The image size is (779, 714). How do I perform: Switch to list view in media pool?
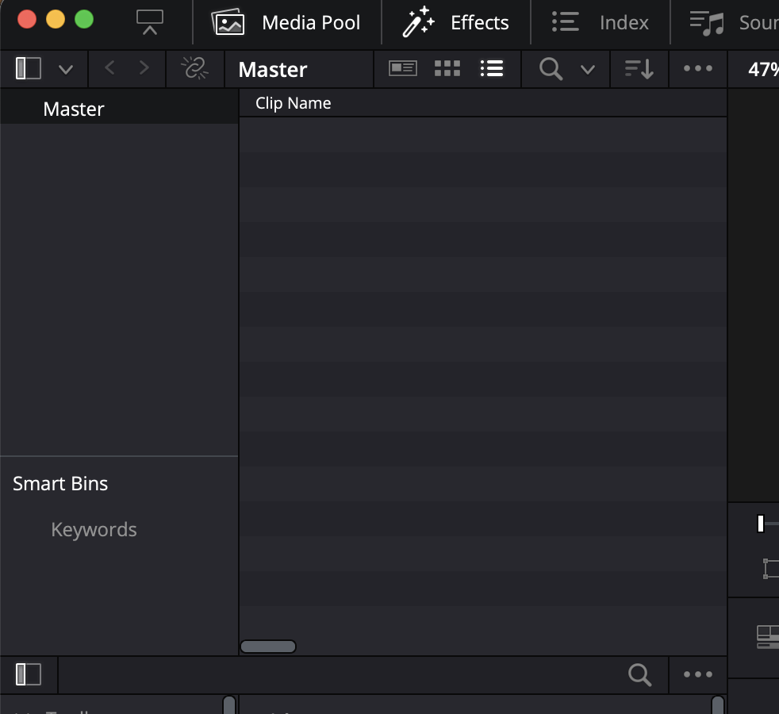(x=492, y=69)
